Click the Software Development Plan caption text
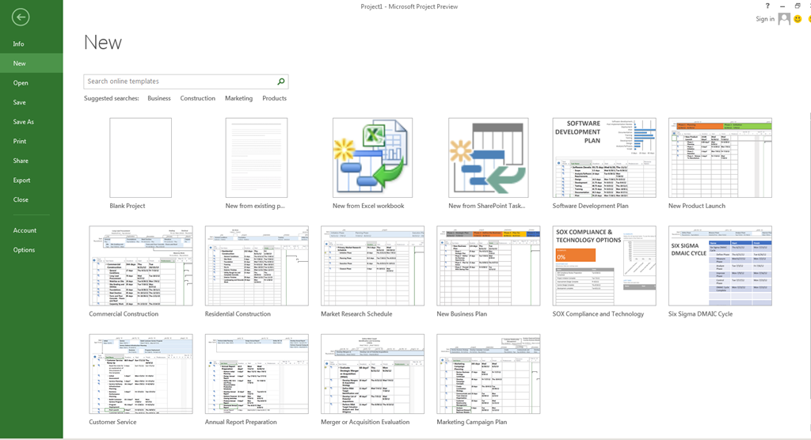The image size is (811, 440). (x=590, y=206)
